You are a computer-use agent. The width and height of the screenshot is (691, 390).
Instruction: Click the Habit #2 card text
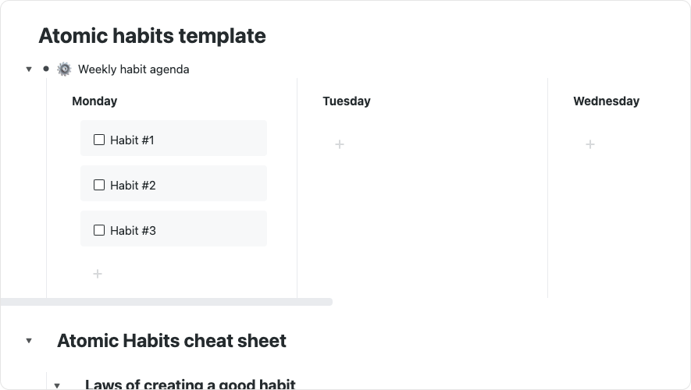pyautogui.click(x=133, y=186)
